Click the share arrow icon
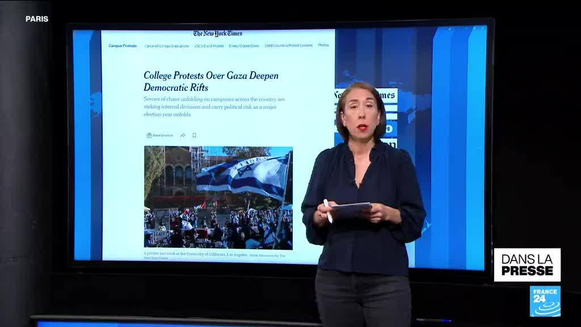 click(183, 135)
